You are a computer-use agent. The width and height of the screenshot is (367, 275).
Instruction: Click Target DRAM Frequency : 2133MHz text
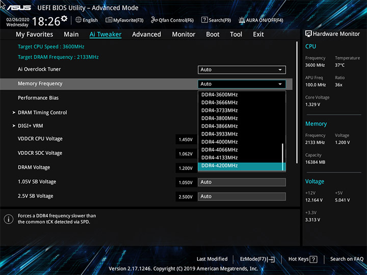coord(58,57)
